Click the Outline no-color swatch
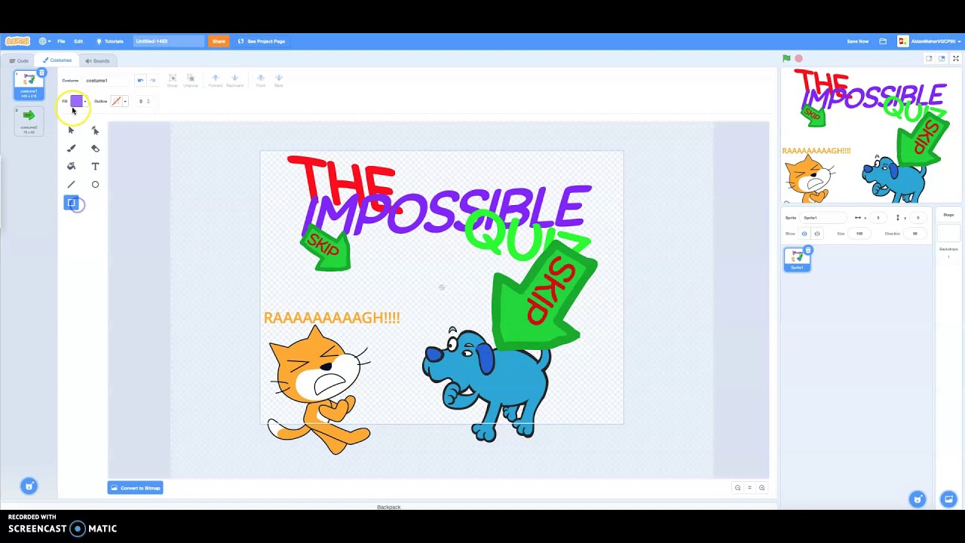 (x=116, y=101)
